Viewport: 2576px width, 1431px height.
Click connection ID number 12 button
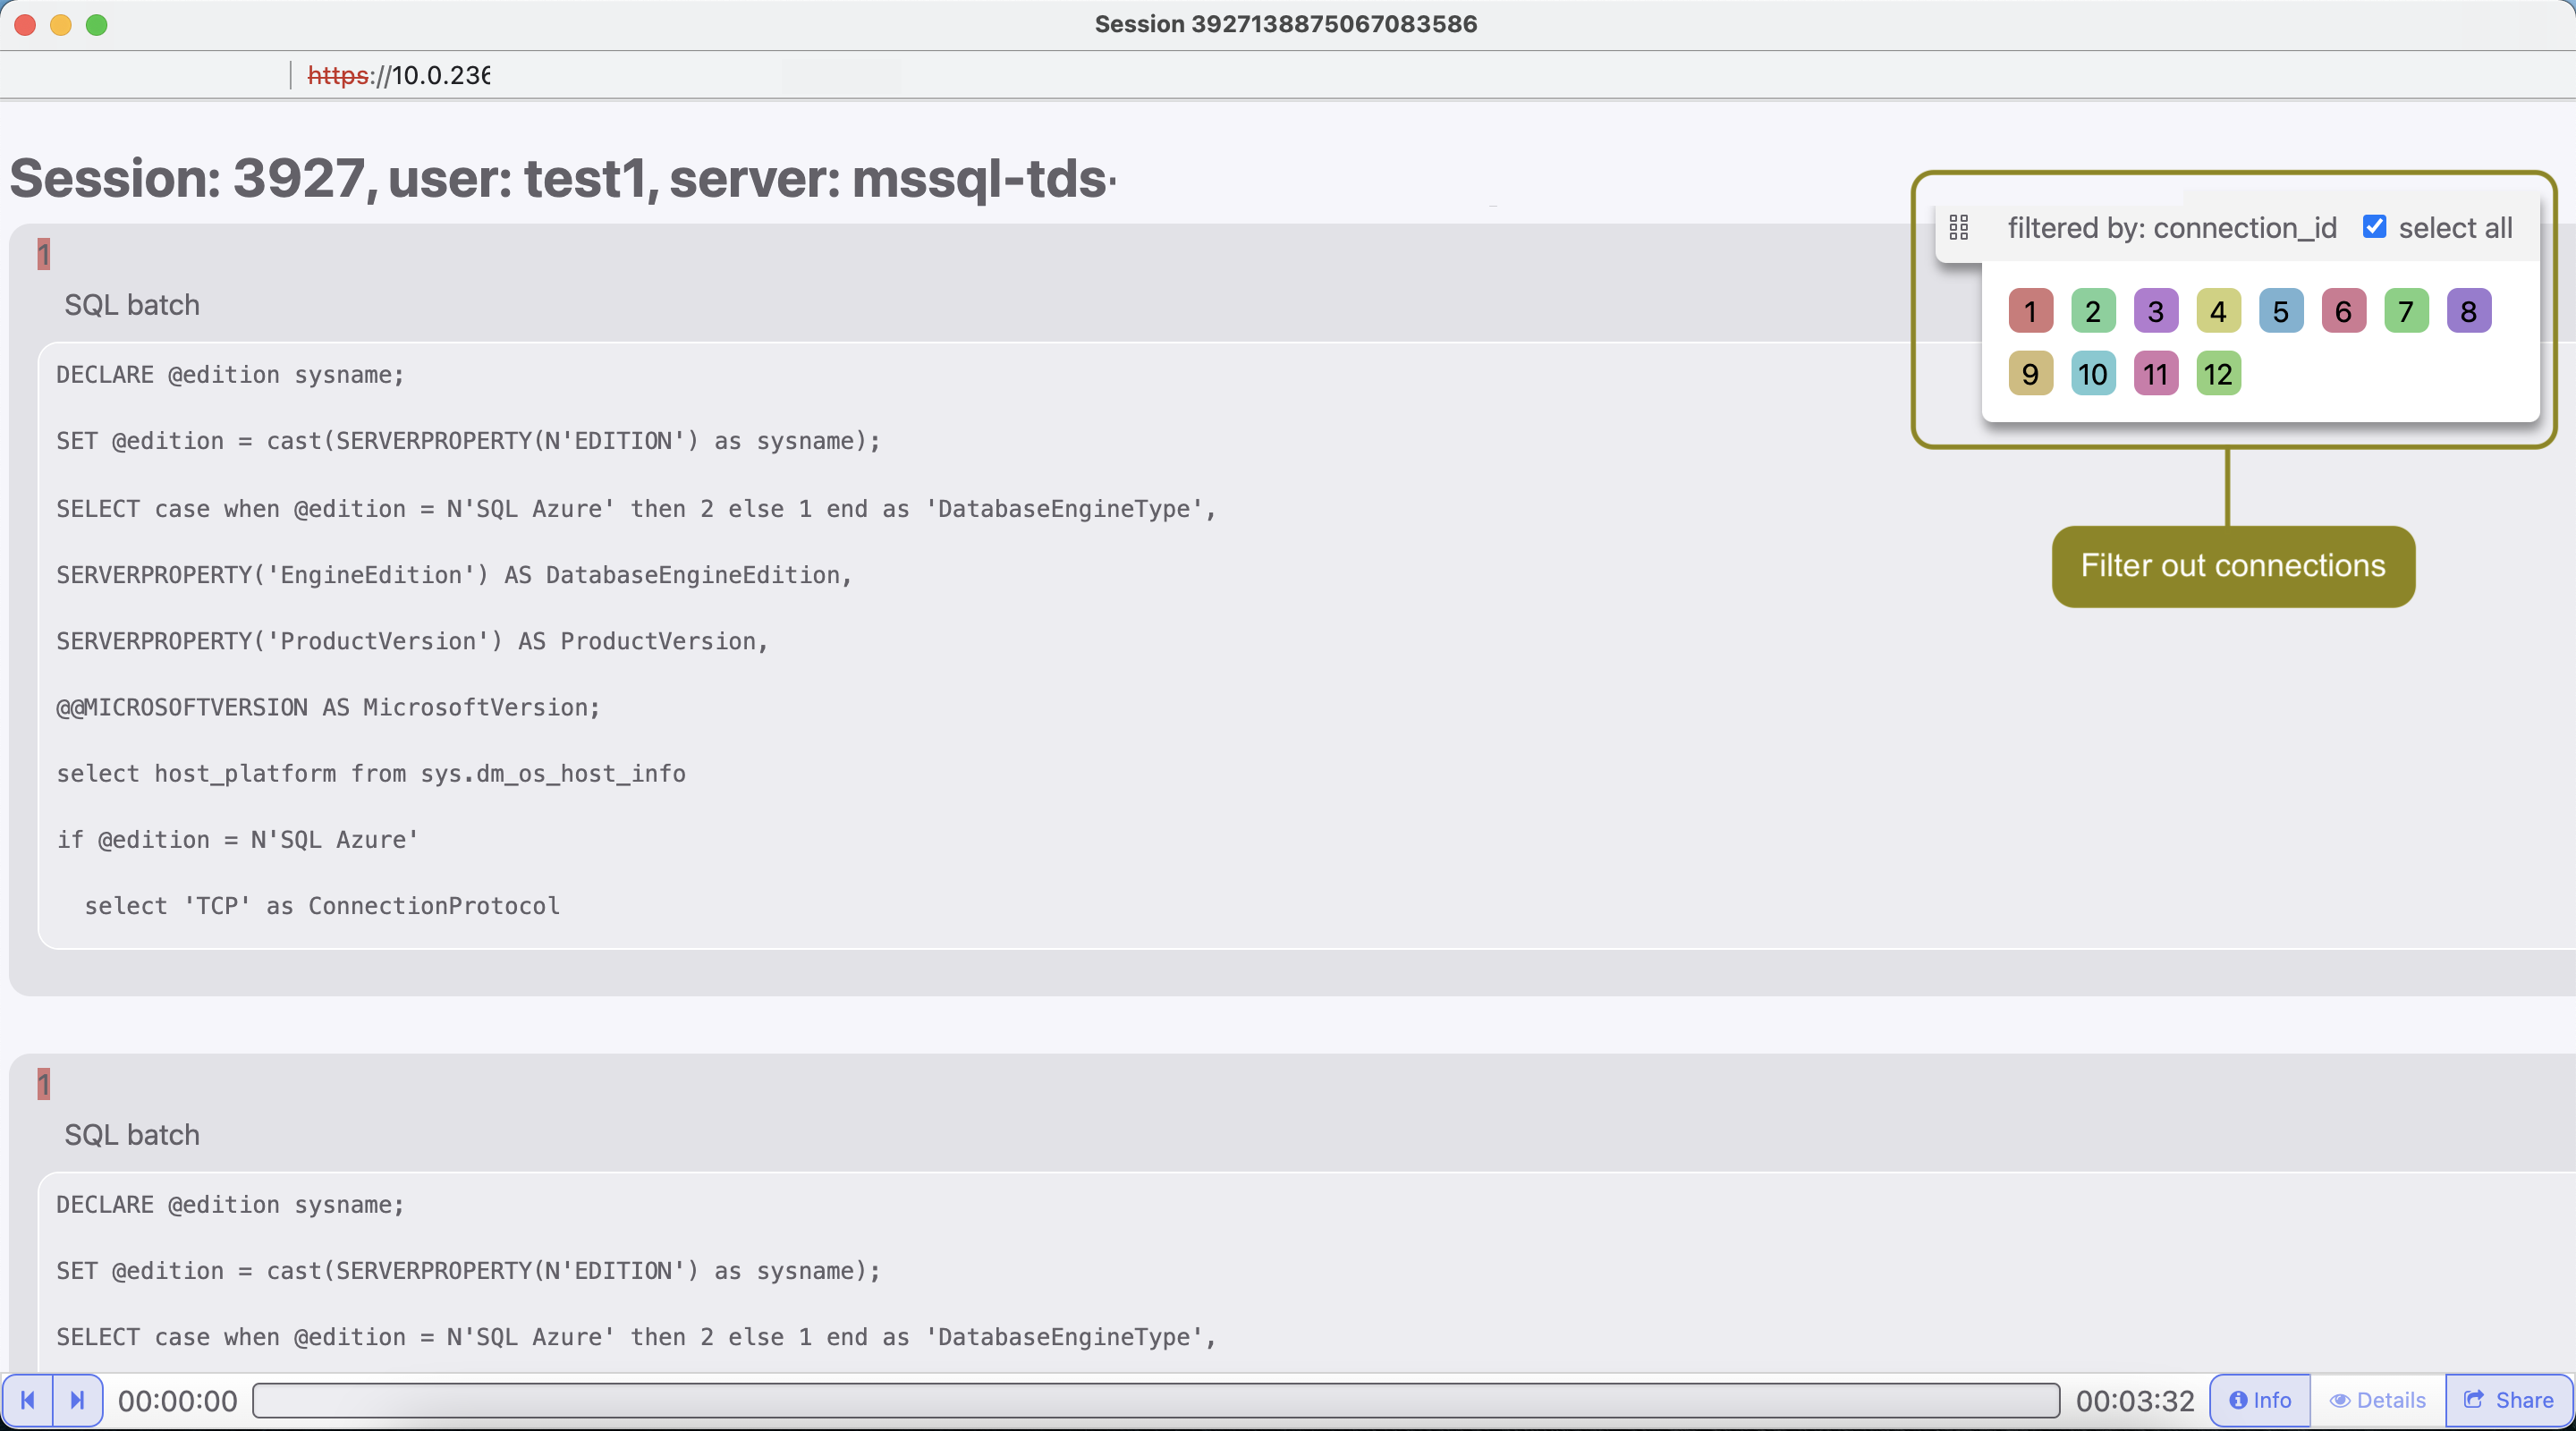pos(2216,374)
